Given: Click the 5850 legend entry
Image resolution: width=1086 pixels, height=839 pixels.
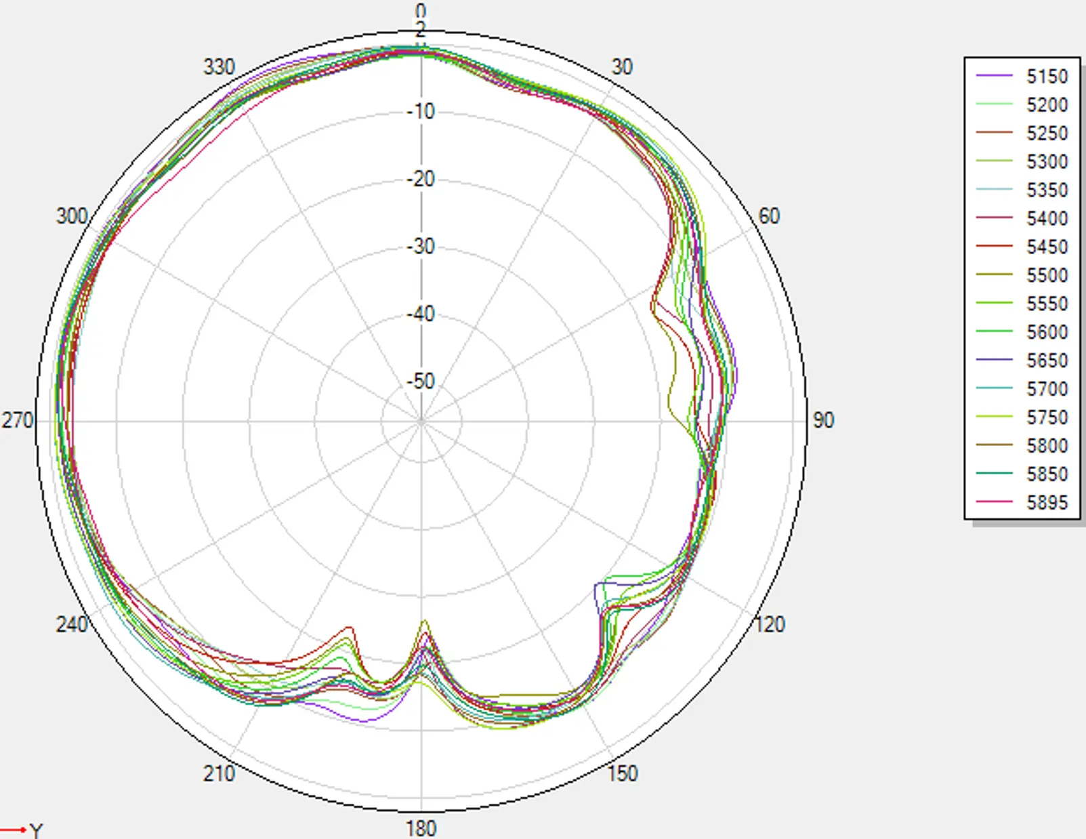Looking at the screenshot, I should [1022, 474].
